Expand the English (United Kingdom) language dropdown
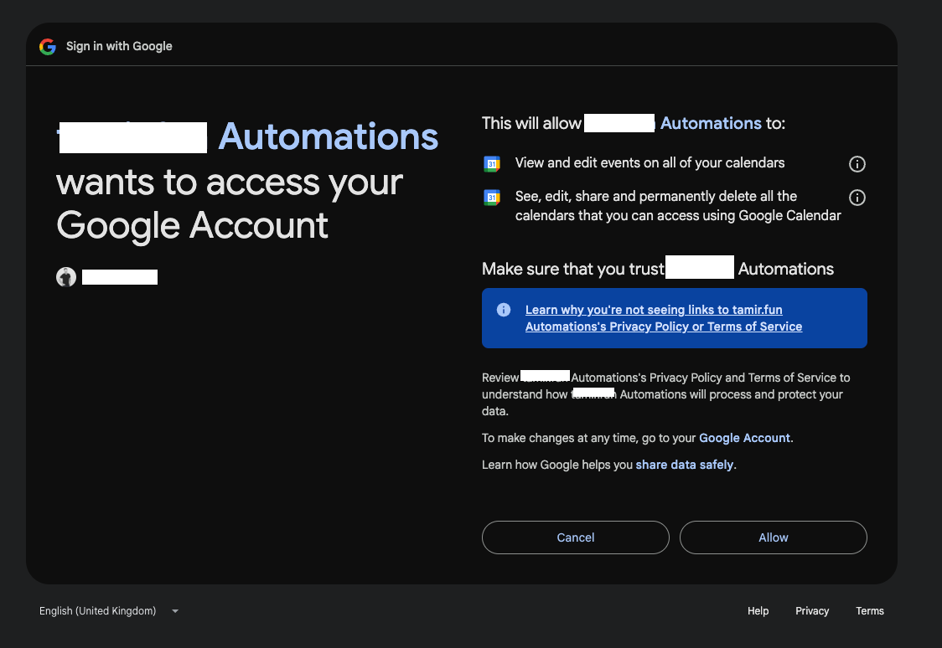This screenshot has width=942, height=648. tap(109, 611)
